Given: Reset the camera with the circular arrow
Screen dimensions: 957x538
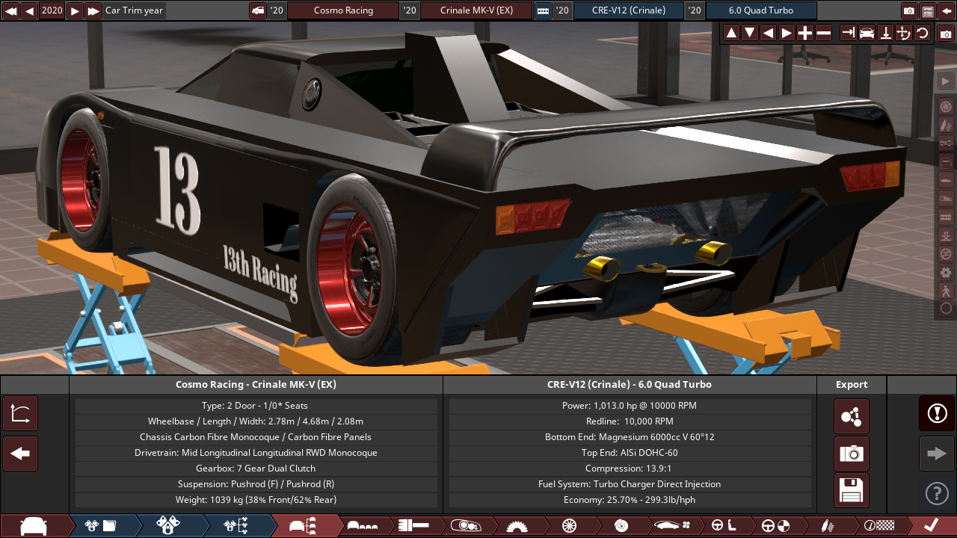Looking at the screenshot, I should pyautogui.click(x=922, y=33).
